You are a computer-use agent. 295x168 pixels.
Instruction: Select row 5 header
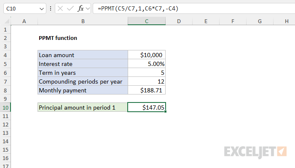[5, 64]
